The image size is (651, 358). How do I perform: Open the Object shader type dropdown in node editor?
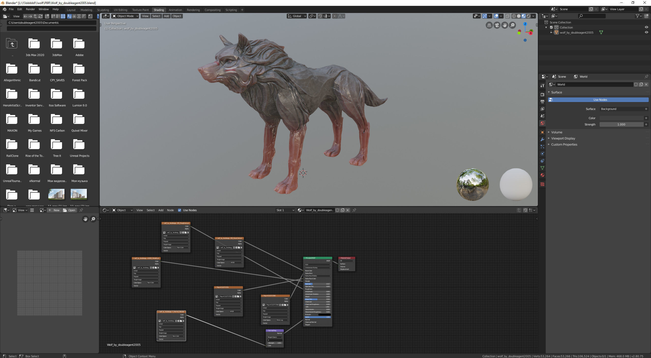pyautogui.click(x=122, y=210)
